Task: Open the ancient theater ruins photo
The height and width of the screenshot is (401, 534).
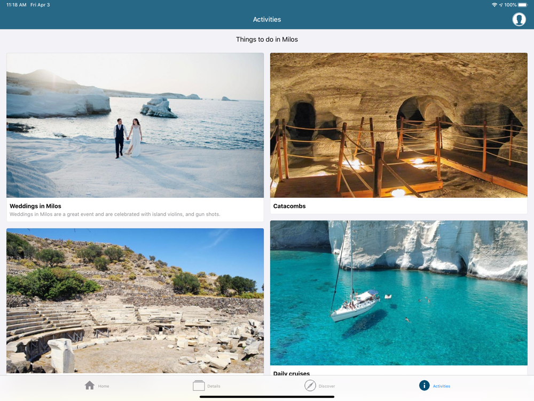Action: (135, 300)
